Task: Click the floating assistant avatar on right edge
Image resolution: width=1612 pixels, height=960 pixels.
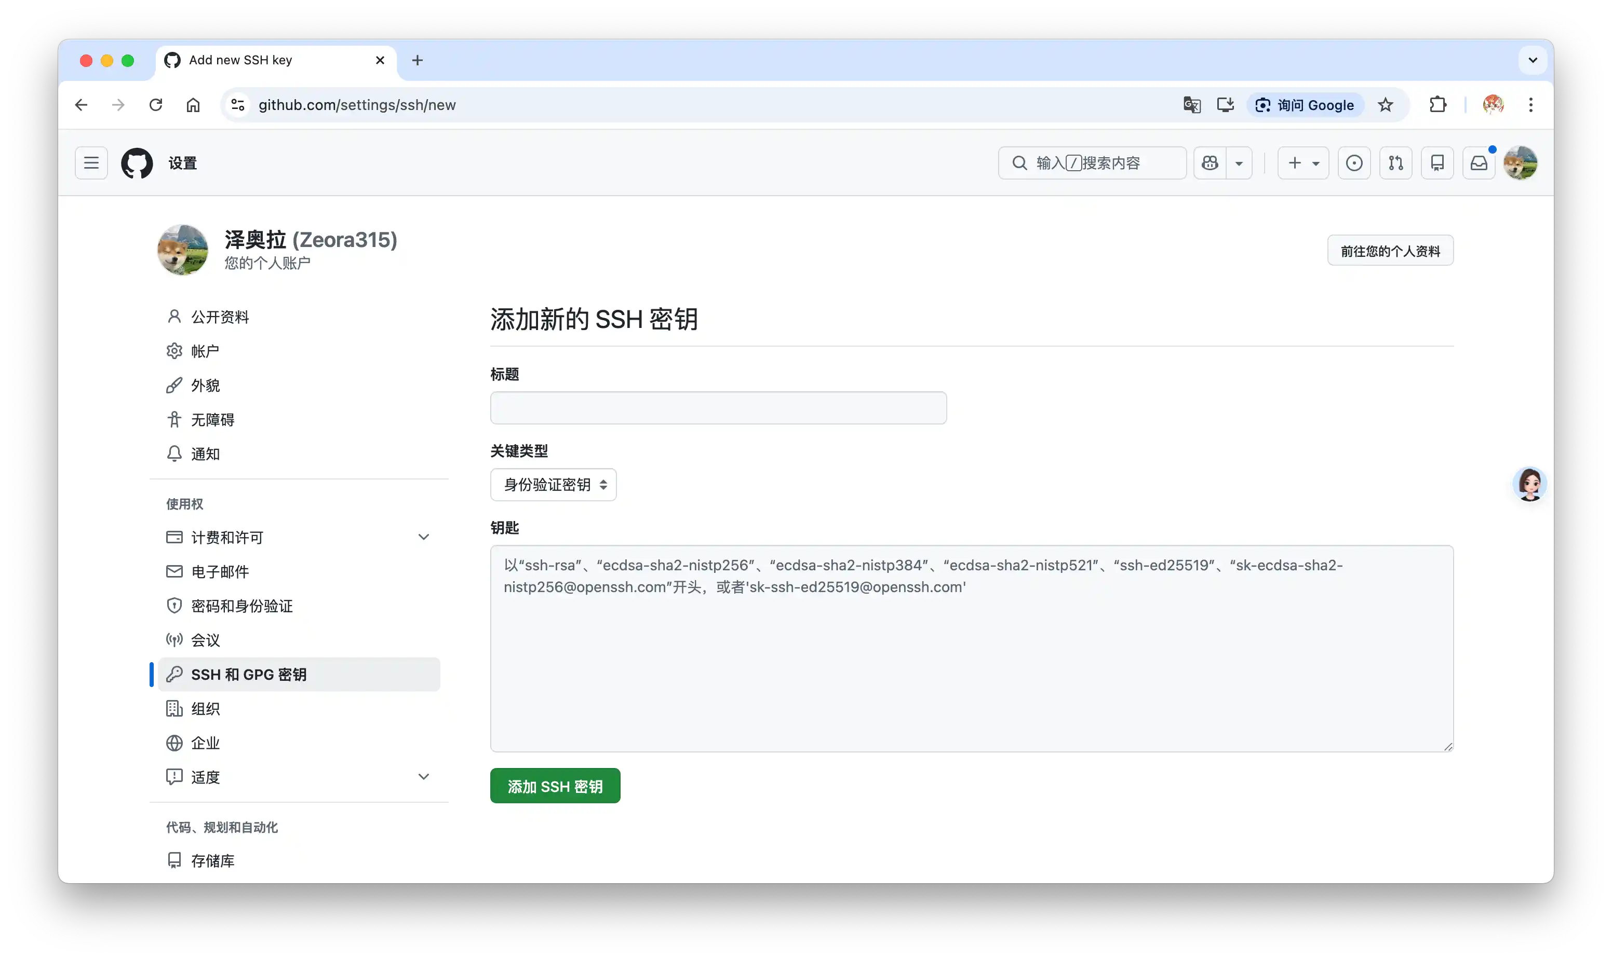Action: [1529, 484]
